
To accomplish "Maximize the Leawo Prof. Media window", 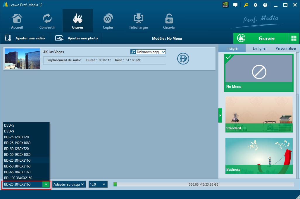I will tap(285, 5).
